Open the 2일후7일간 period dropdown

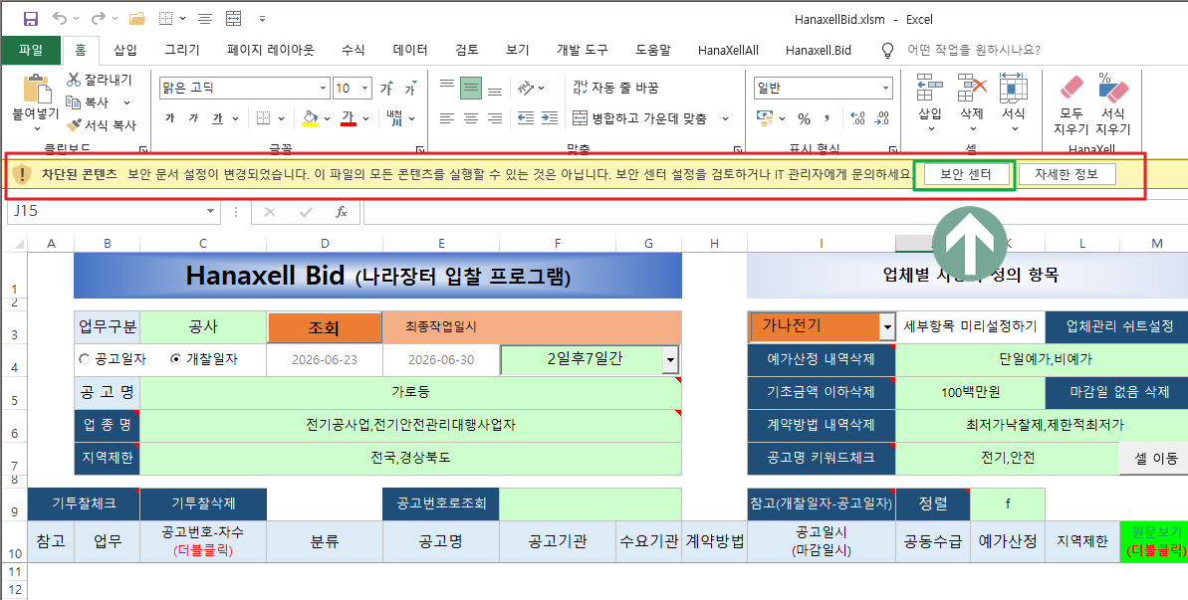(x=670, y=360)
